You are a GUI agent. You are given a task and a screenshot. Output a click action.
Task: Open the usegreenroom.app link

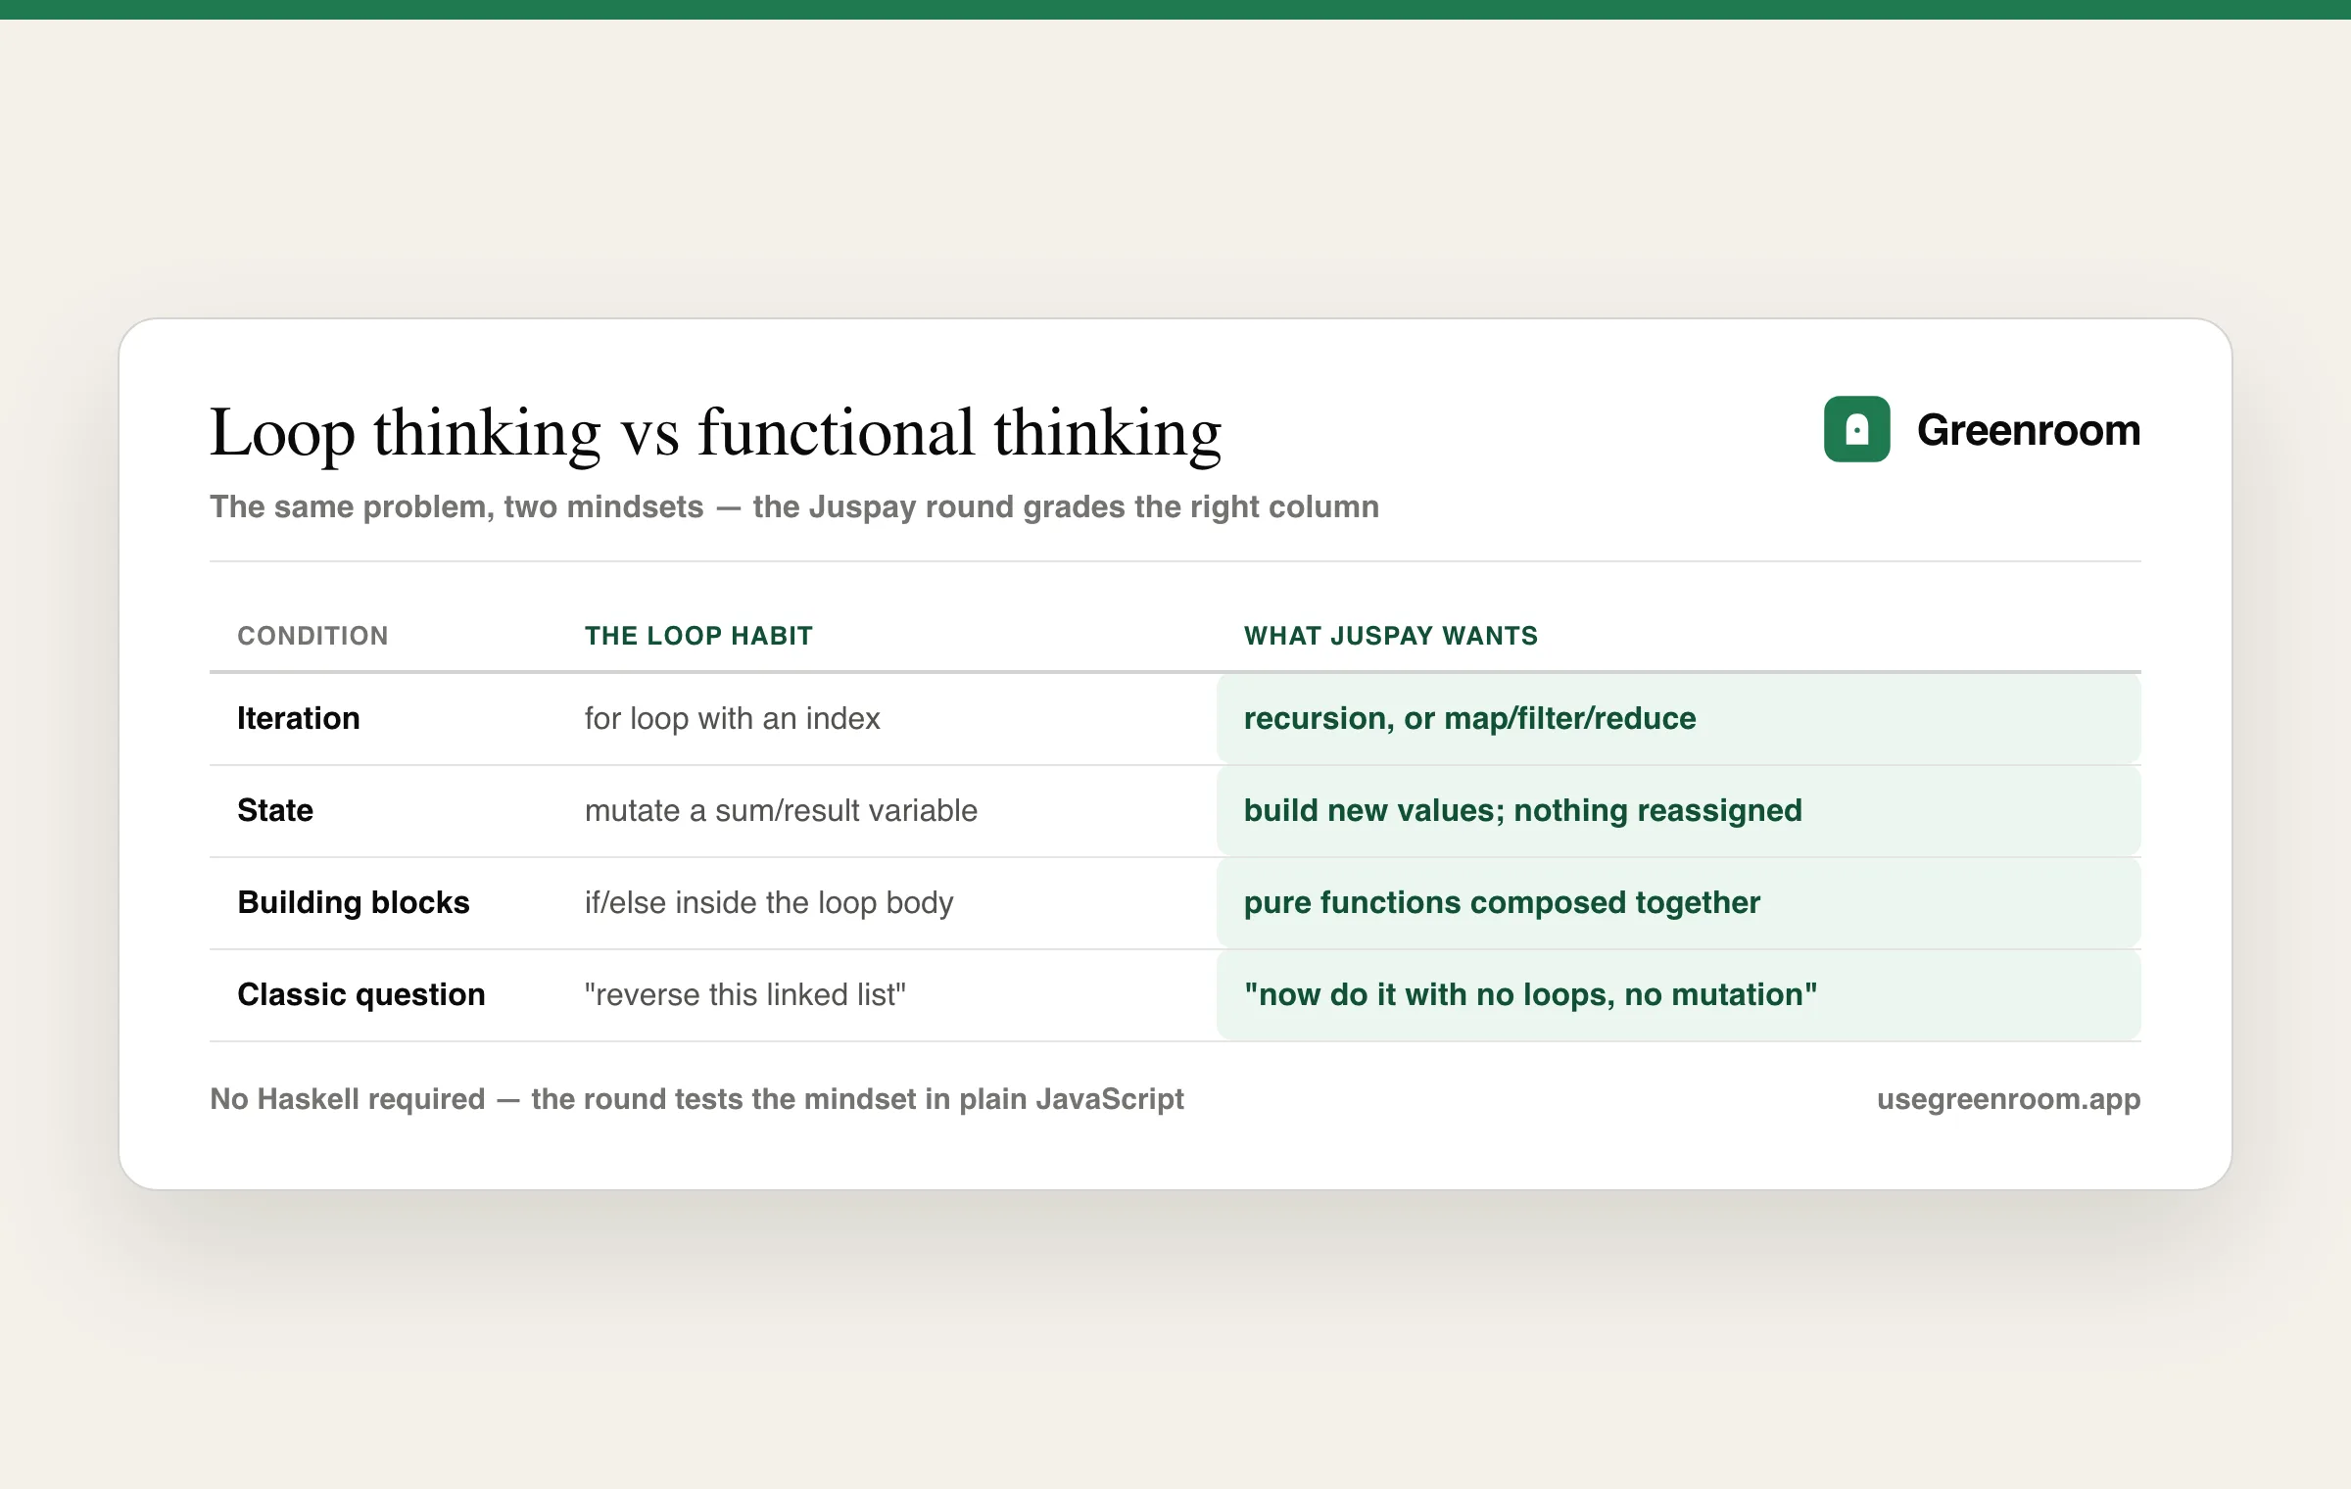(x=2008, y=1099)
